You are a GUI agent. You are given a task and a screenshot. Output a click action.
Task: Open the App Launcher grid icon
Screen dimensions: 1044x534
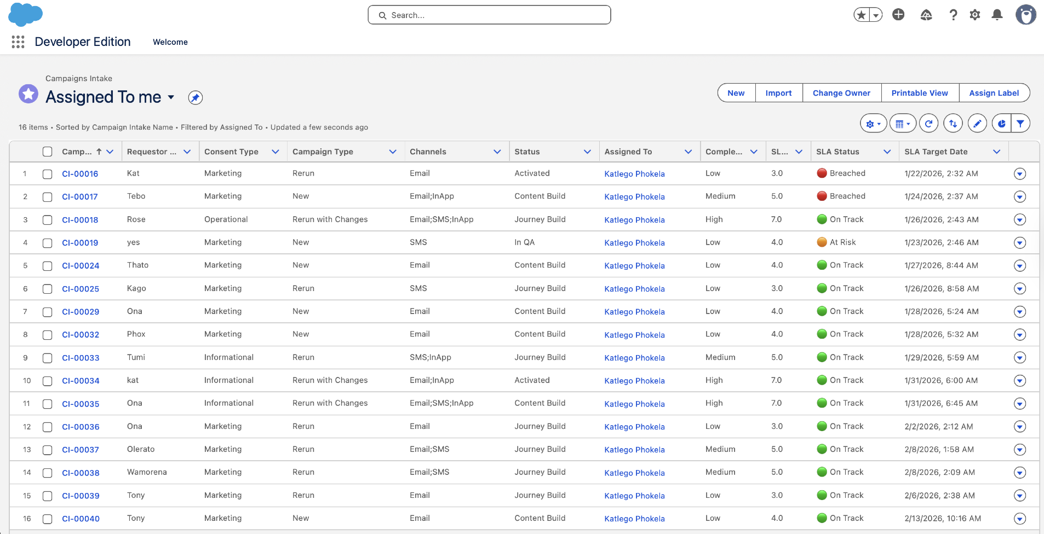coord(18,42)
